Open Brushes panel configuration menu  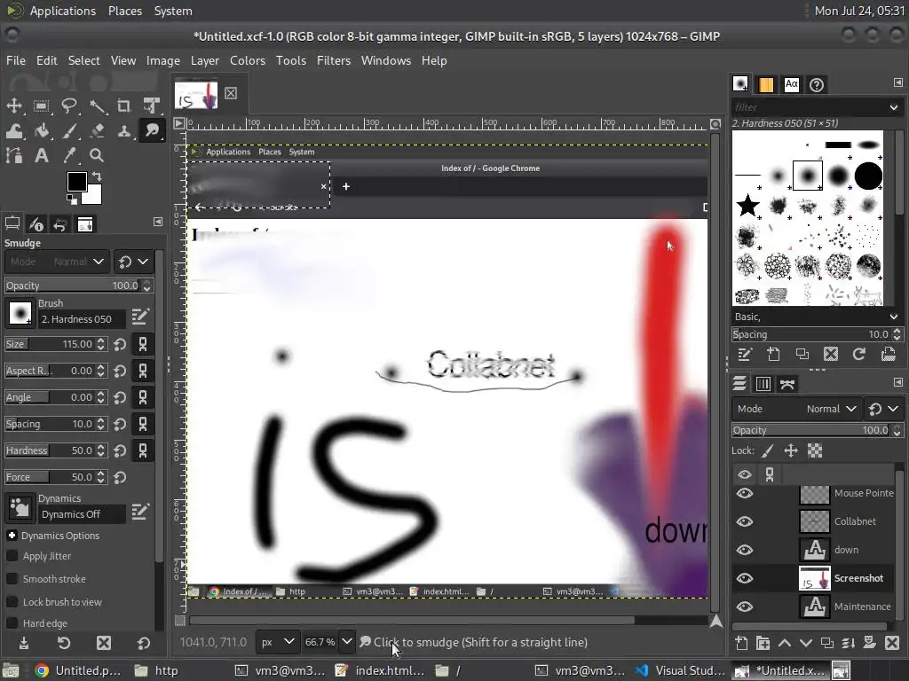coord(898,82)
